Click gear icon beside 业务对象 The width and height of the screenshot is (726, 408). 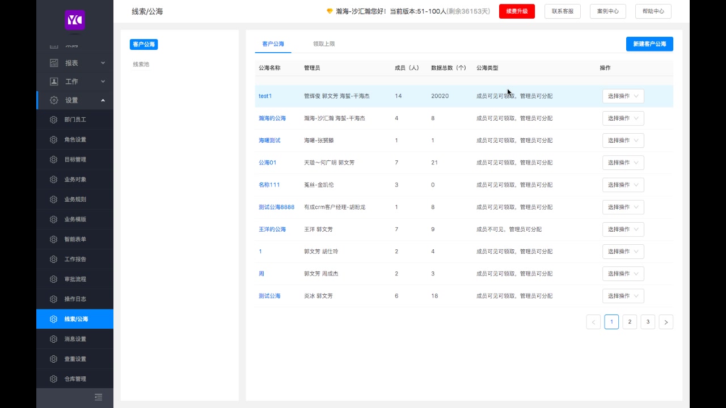[53, 179]
